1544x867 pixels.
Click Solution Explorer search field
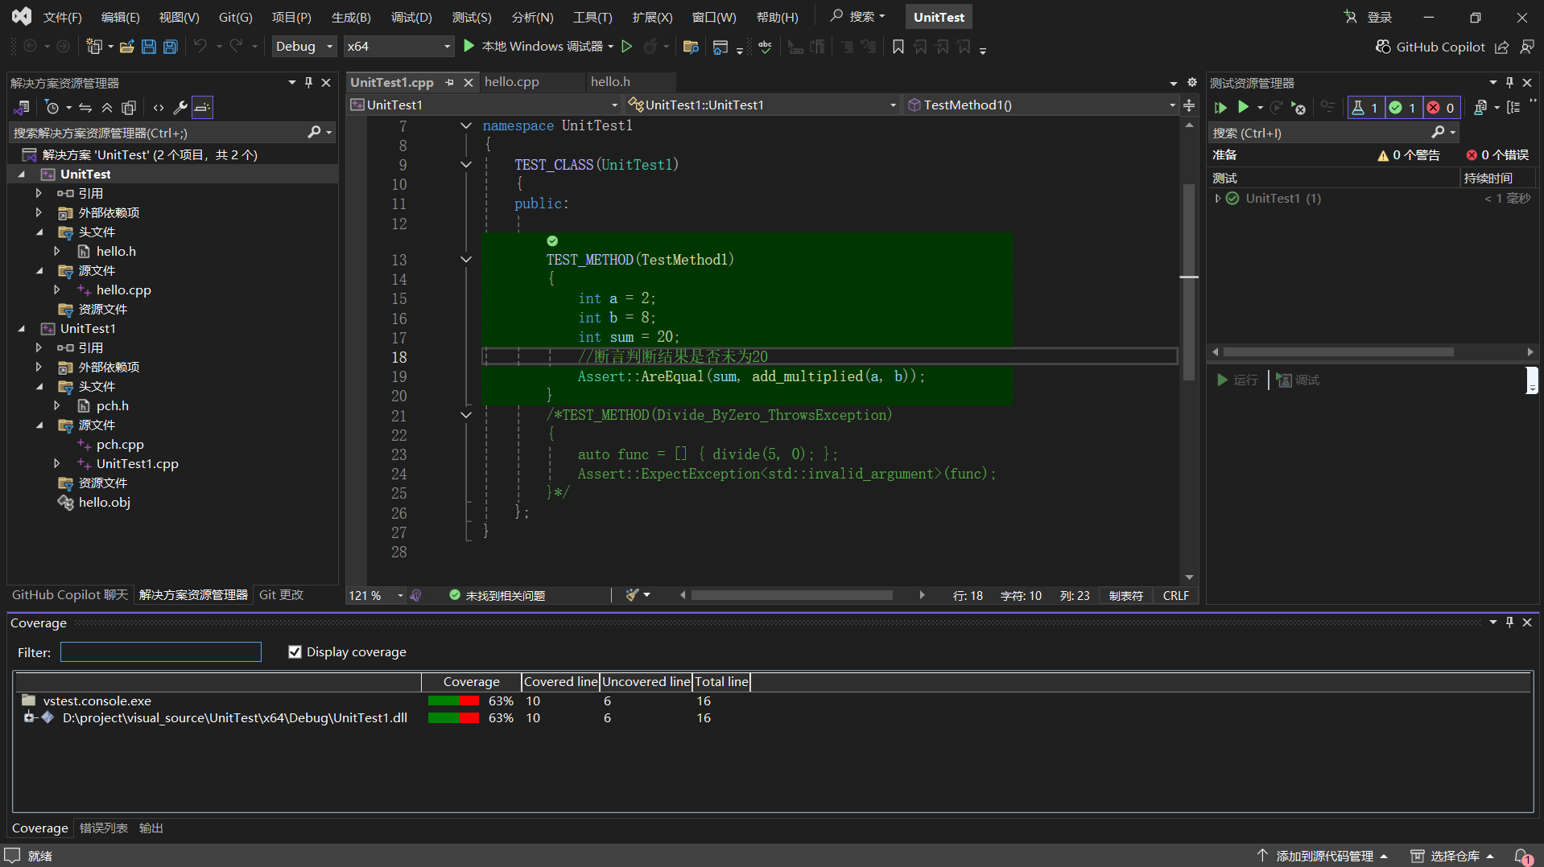tap(171, 133)
